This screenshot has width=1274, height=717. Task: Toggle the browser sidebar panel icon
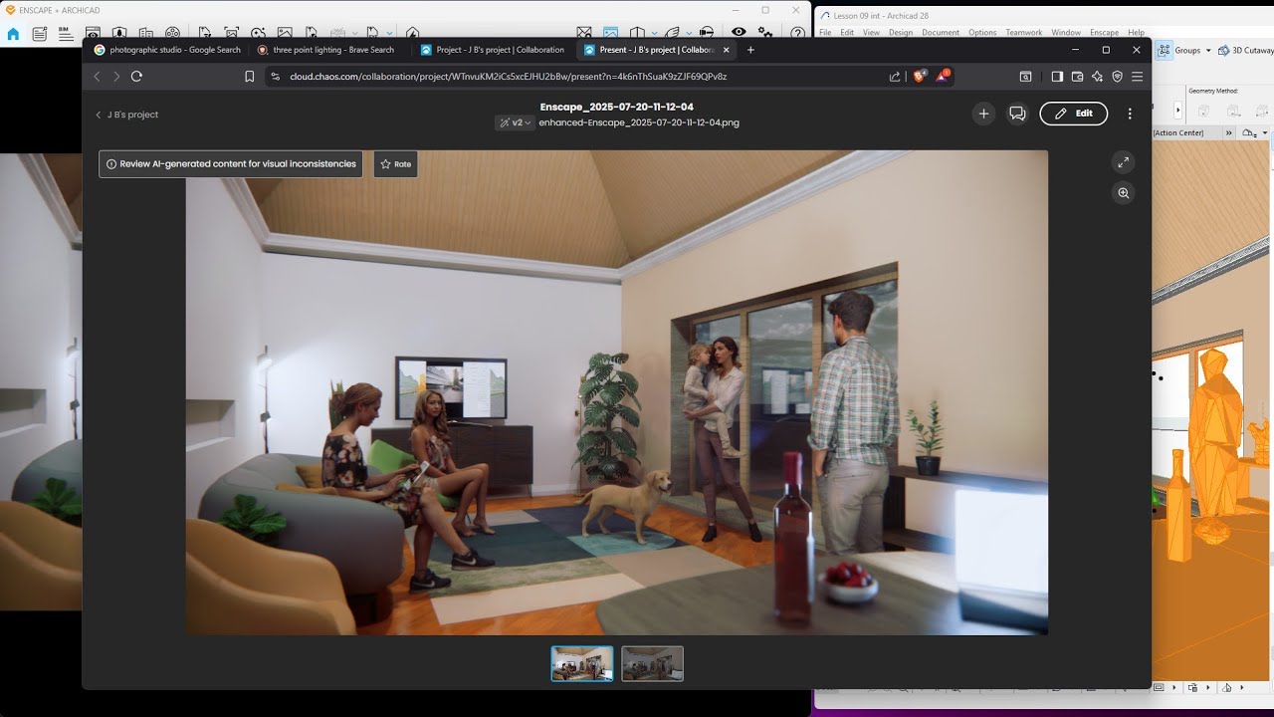[x=1057, y=76]
